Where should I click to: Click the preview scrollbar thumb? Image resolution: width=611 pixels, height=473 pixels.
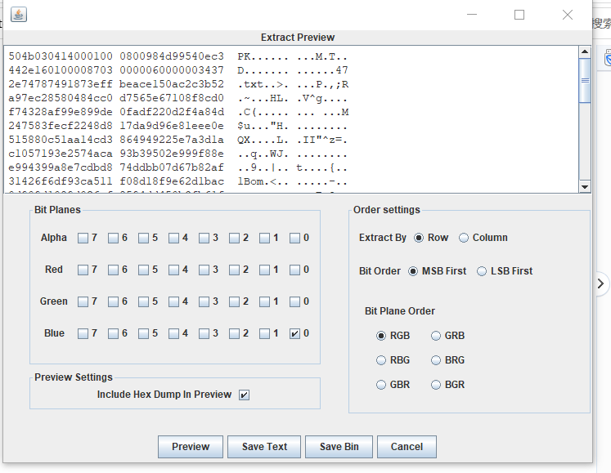tap(585, 81)
